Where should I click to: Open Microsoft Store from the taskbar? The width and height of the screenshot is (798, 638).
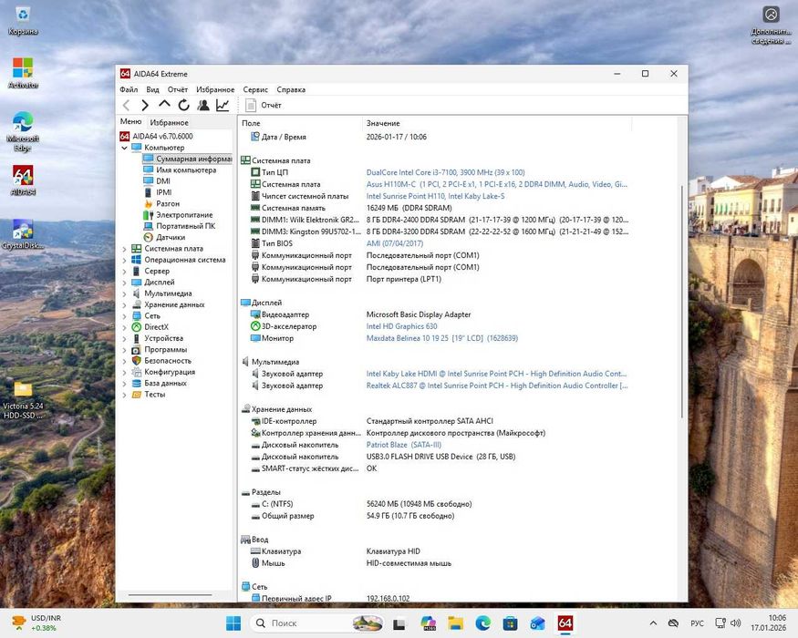[x=510, y=623]
